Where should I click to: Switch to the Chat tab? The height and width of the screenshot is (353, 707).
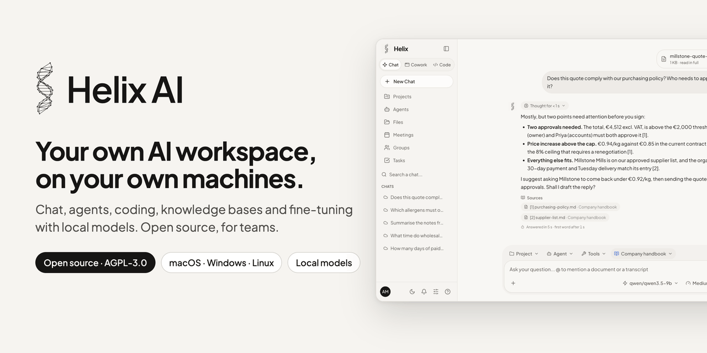coord(391,65)
